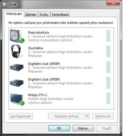This screenshot has height=136, width=124.
Task: Click the Reproduktory volume level meter
Action: [x=108, y=36]
